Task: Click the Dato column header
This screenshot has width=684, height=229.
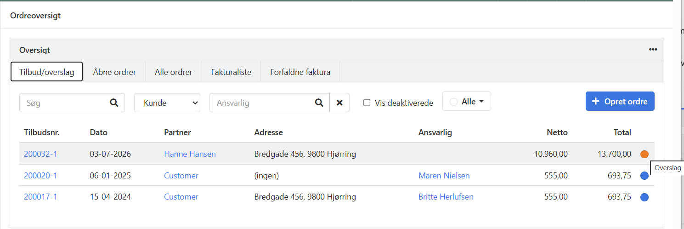Action: click(99, 132)
